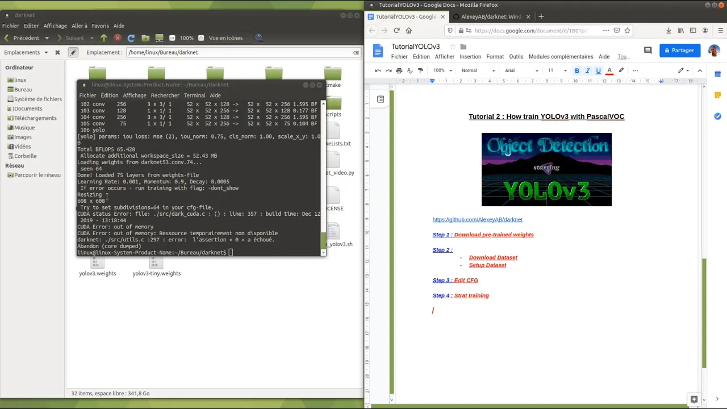Open Format menu in Google Docs
727x409 pixels.
(x=495, y=57)
